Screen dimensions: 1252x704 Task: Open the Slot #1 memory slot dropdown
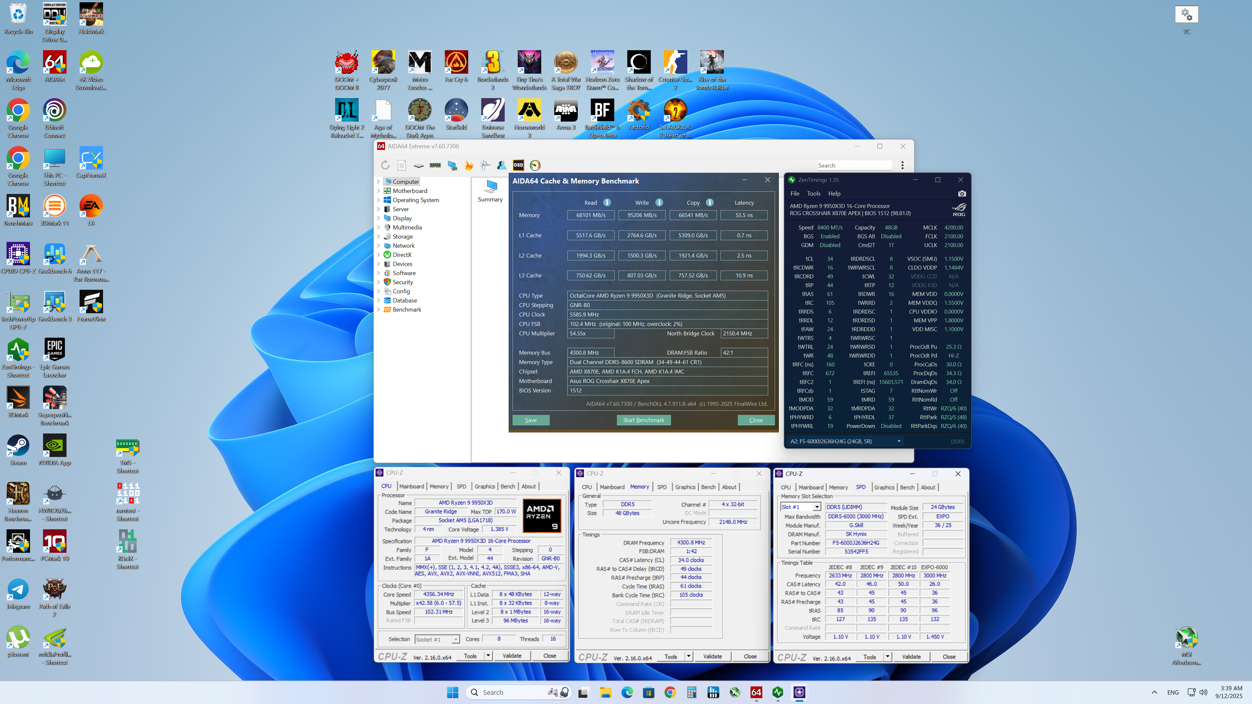tap(816, 507)
